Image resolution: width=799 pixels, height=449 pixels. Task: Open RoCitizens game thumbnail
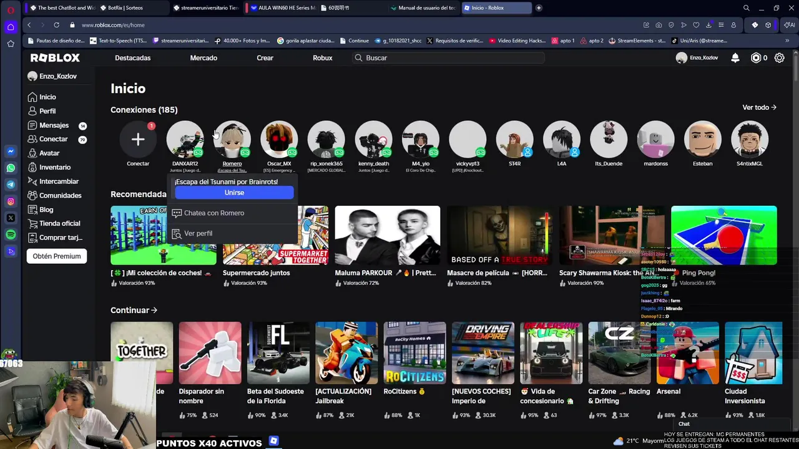(x=414, y=353)
